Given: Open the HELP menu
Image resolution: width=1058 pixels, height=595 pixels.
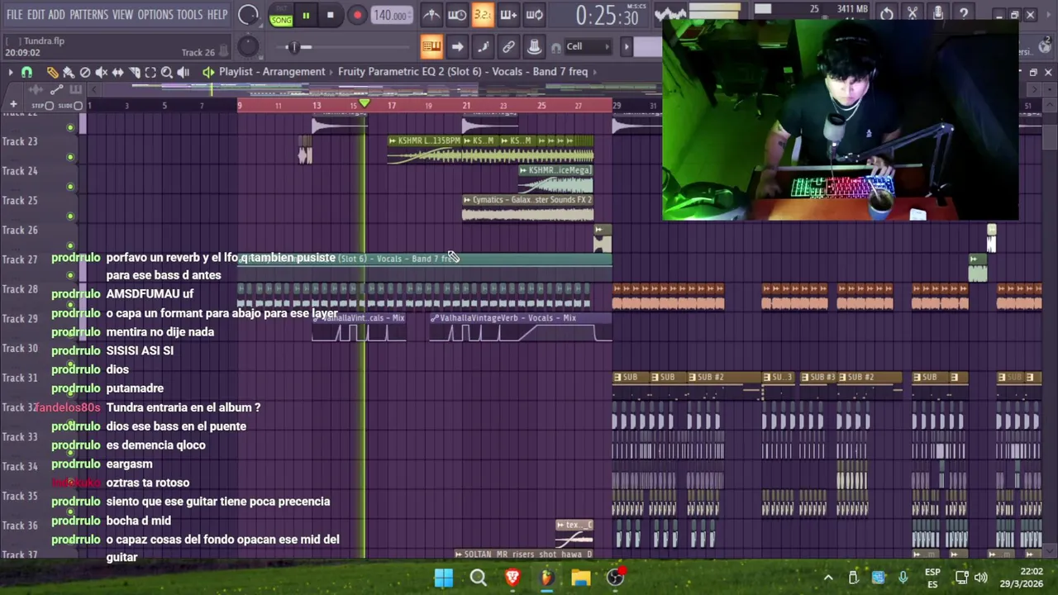Looking at the screenshot, I should tap(217, 15).
